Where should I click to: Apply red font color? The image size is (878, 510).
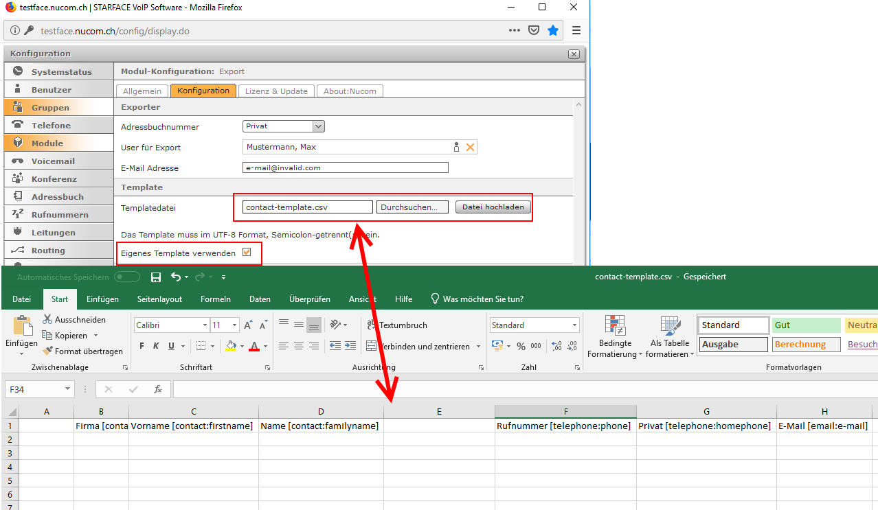click(x=254, y=346)
